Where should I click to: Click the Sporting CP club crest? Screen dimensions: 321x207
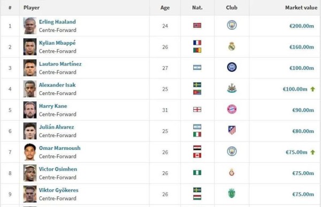tap(232, 193)
